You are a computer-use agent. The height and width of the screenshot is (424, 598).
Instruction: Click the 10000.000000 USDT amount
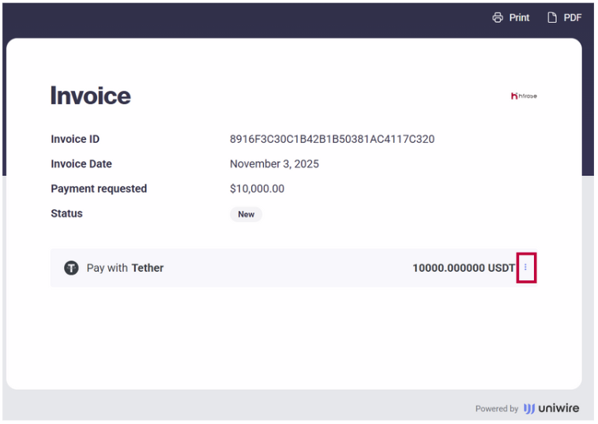point(463,268)
